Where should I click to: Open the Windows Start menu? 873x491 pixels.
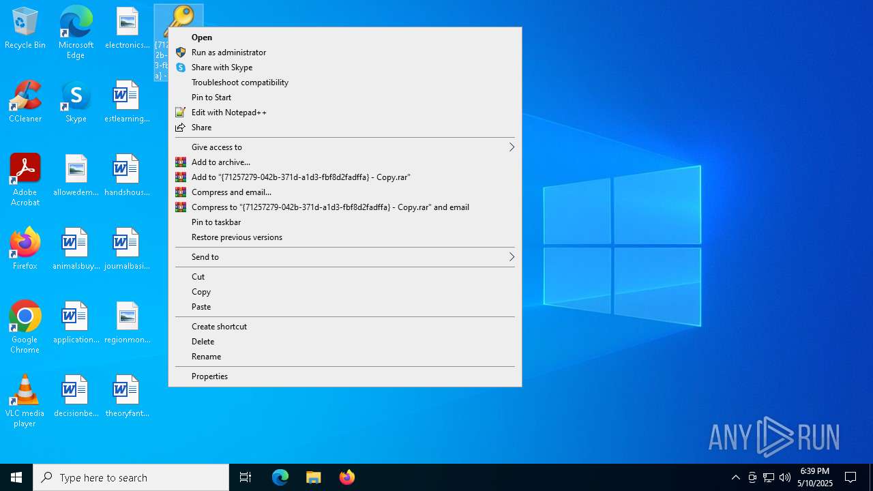click(16, 477)
